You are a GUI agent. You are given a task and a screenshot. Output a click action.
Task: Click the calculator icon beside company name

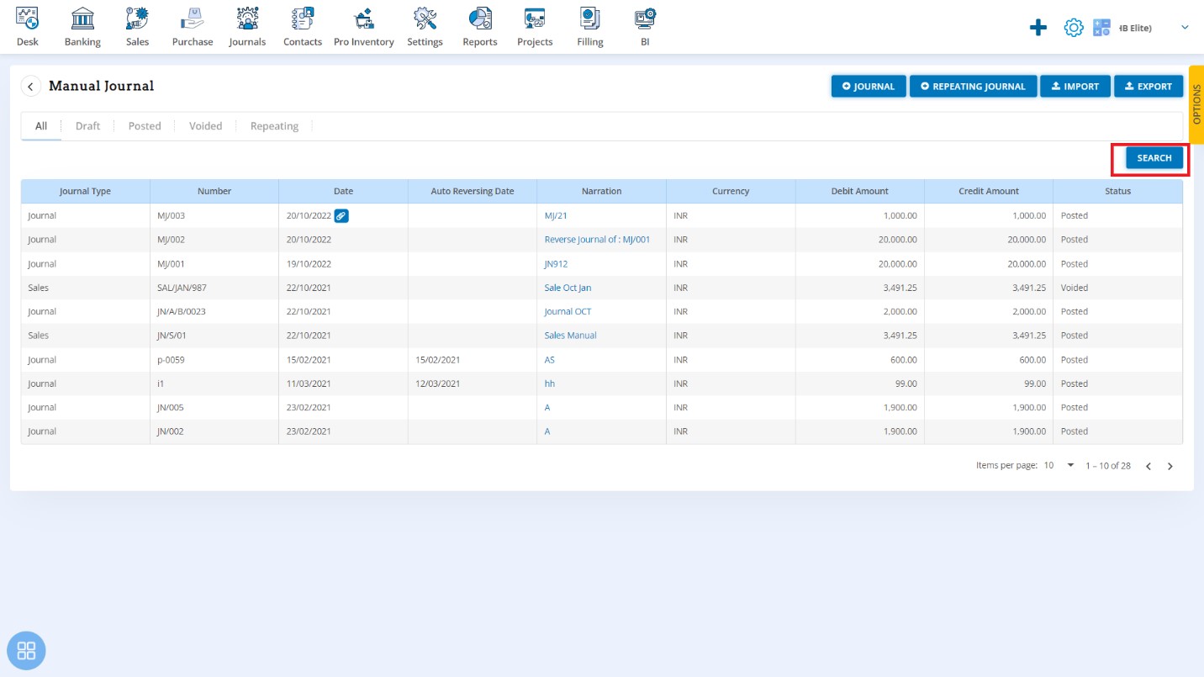1101,28
